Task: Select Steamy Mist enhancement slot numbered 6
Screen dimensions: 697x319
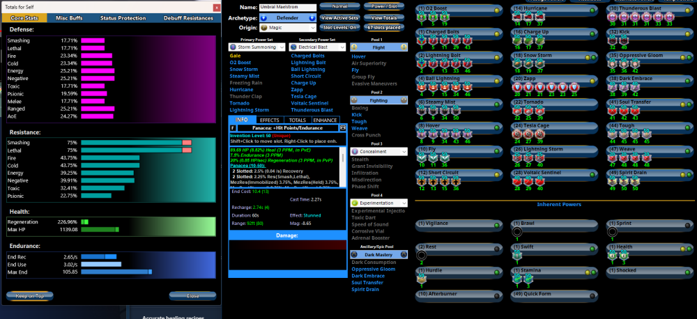Action: point(422,111)
